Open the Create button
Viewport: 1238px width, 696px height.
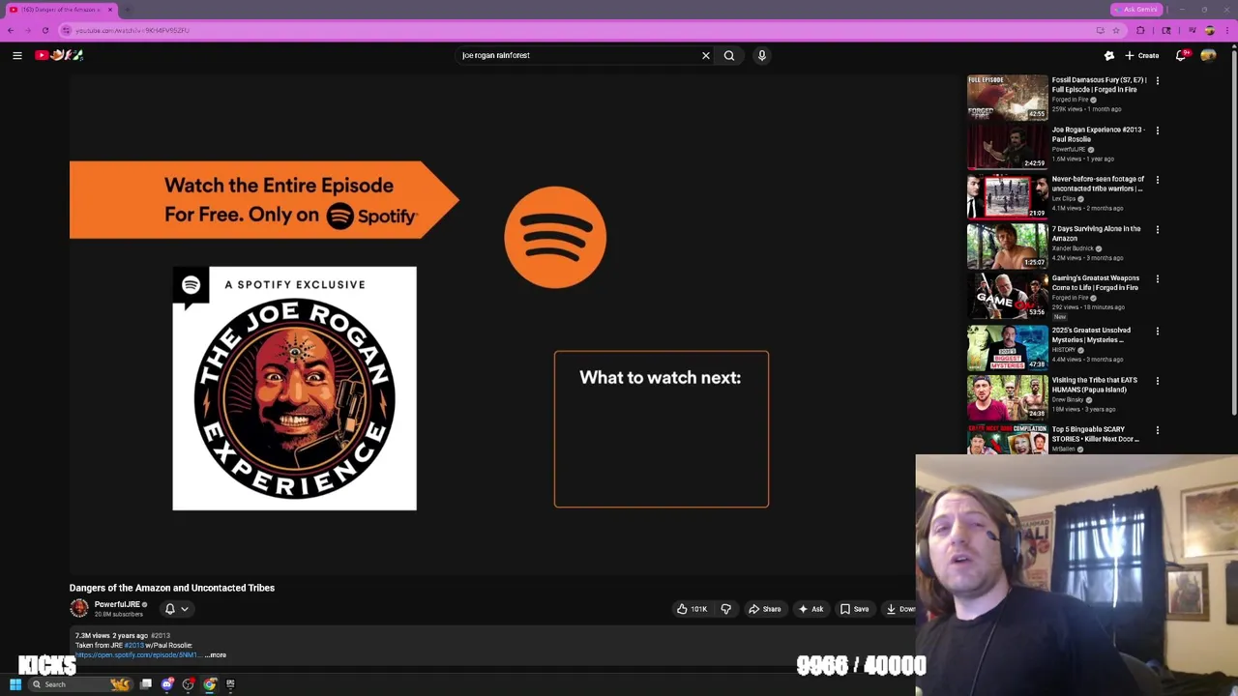pos(1141,55)
